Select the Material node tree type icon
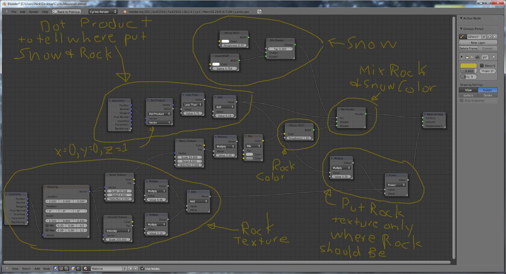 pyautogui.click(x=56, y=269)
